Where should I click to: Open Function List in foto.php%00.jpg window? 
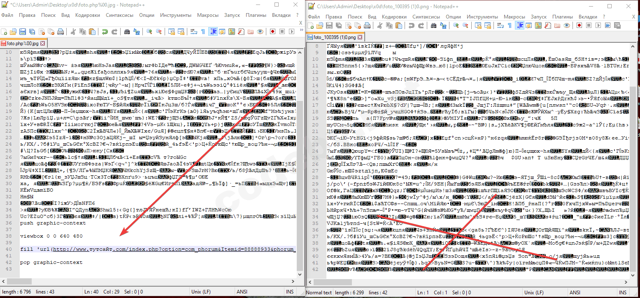(240, 32)
